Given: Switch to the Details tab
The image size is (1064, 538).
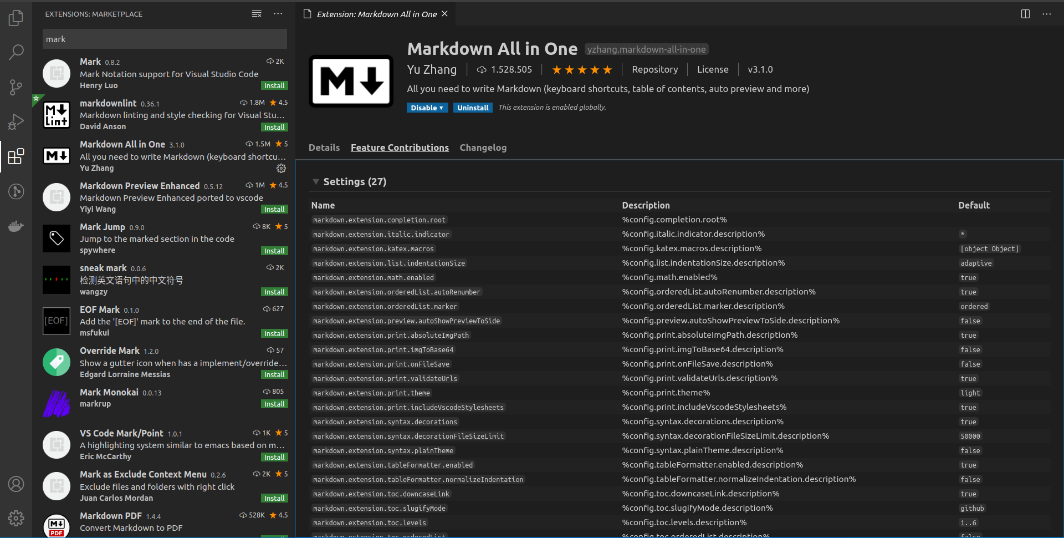Looking at the screenshot, I should pos(324,148).
